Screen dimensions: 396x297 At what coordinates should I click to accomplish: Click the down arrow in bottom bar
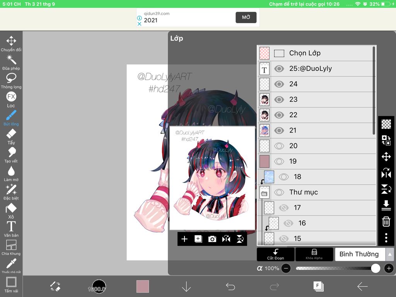tap(186, 287)
